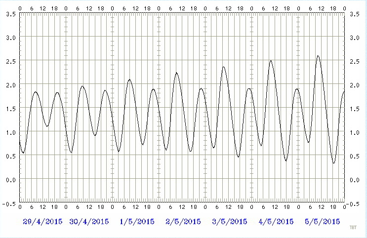Viewport: 367px width, 238px height.
Task: Click the highest curve peak on 3/5/2015
Action: pos(224,67)
